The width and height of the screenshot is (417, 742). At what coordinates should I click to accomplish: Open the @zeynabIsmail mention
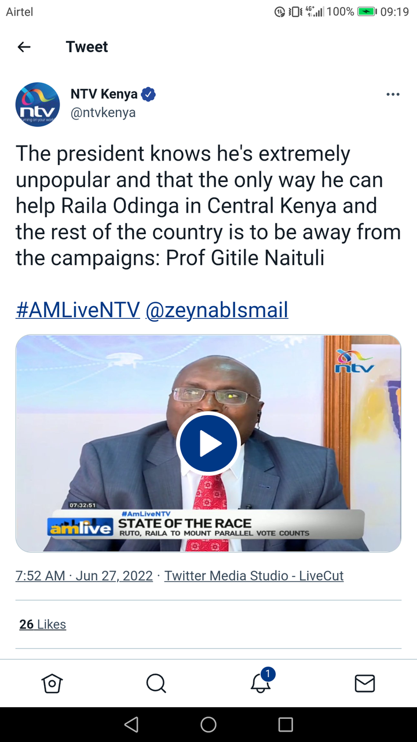(217, 310)
